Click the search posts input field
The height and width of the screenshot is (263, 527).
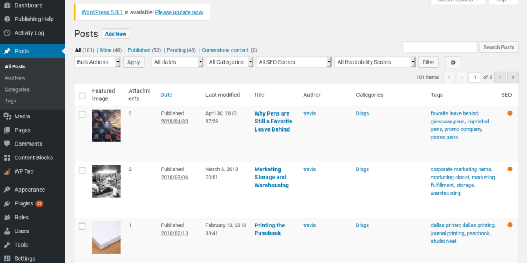pyautogui.click(x=440, y=47)
